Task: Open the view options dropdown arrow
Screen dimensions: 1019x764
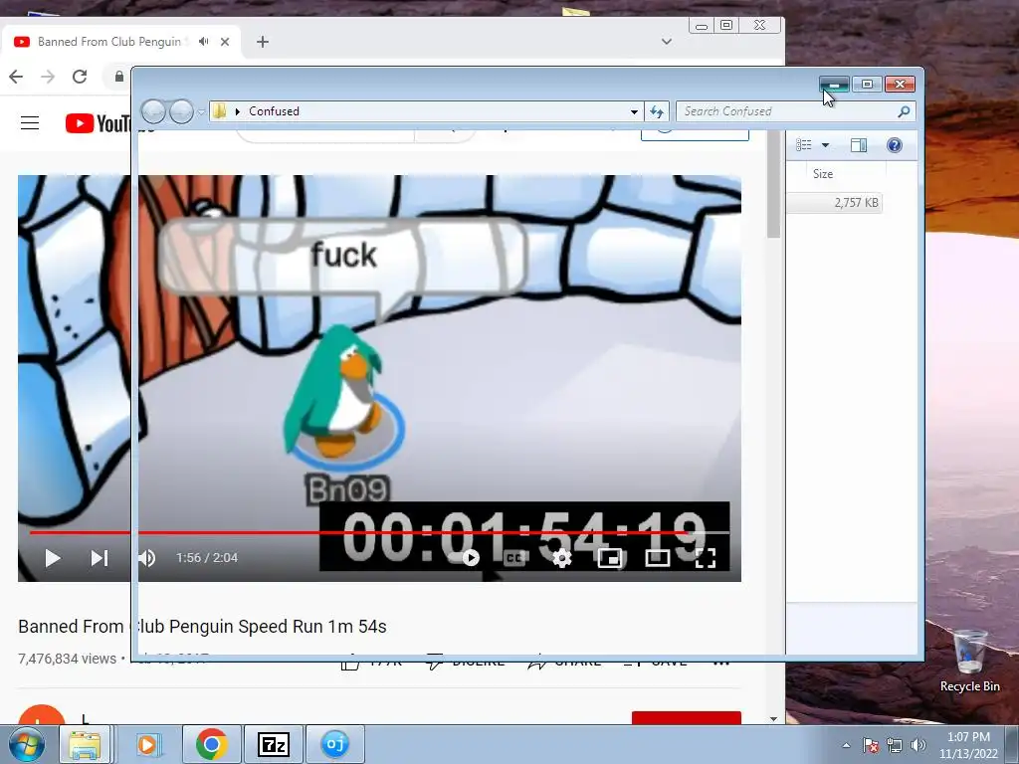Action: tap(825, 145)
